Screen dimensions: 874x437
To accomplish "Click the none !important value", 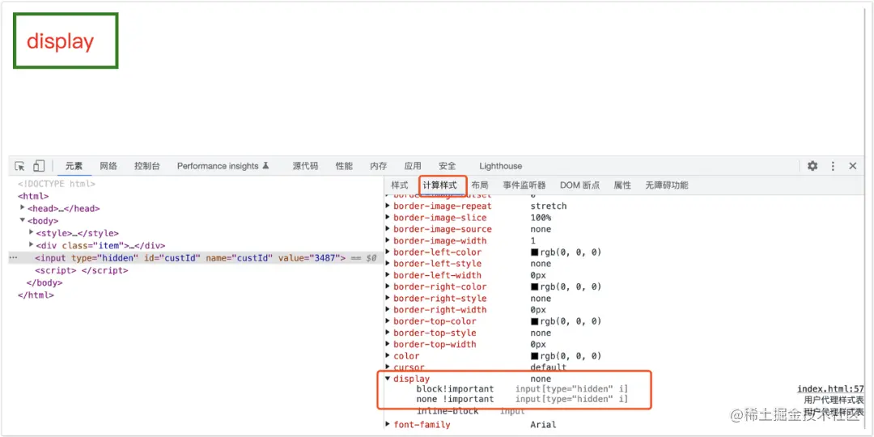I will coord(455,399).
